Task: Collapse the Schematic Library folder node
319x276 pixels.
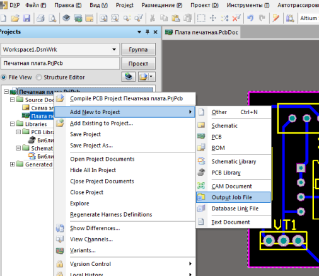Action: (x=18, y=148)
